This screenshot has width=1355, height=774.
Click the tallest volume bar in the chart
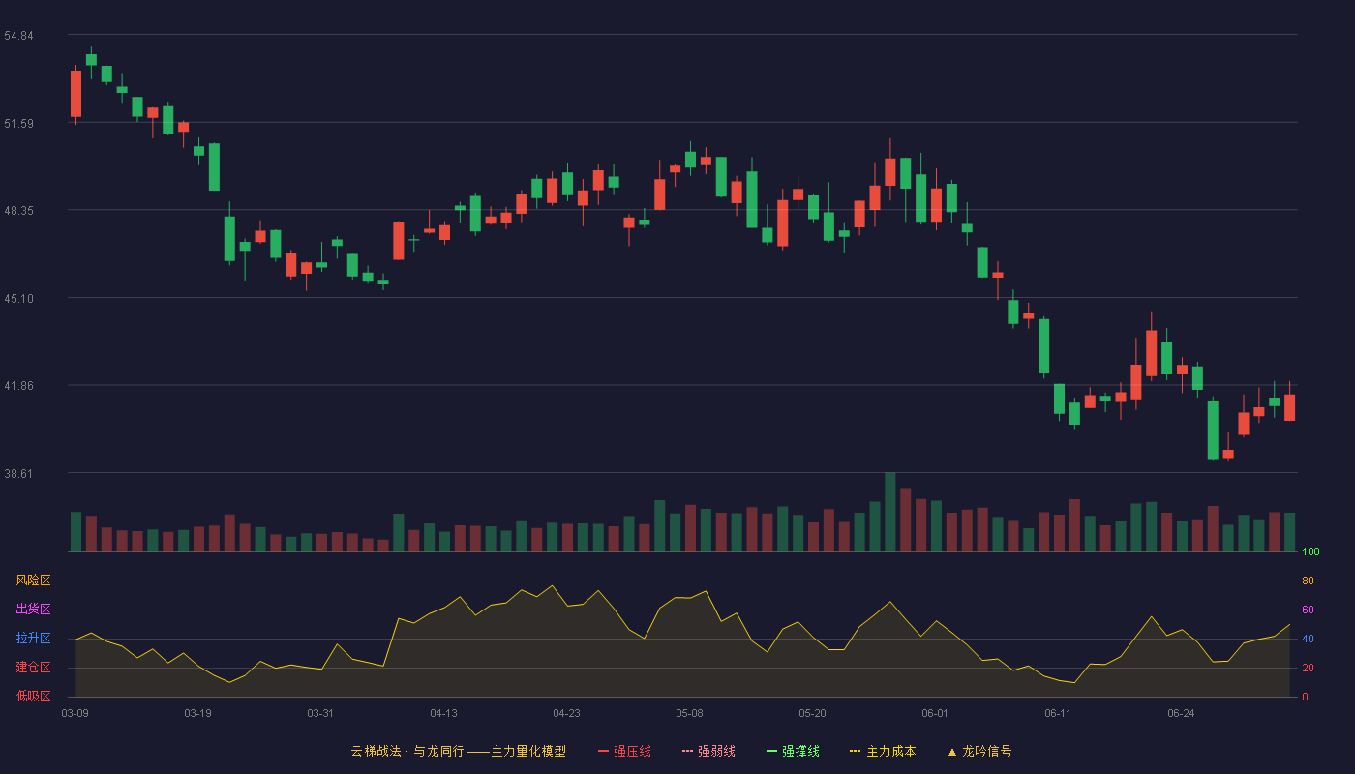pyautogui.click(x=890, y=513)
